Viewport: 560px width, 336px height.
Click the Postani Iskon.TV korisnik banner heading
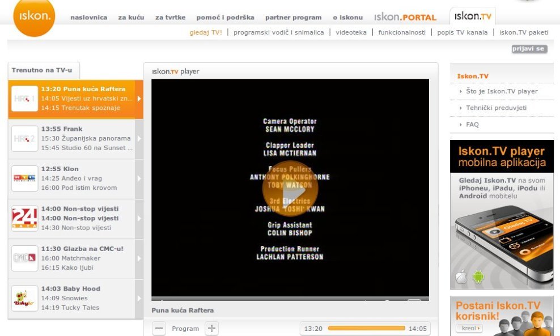(x=498, y=311)
